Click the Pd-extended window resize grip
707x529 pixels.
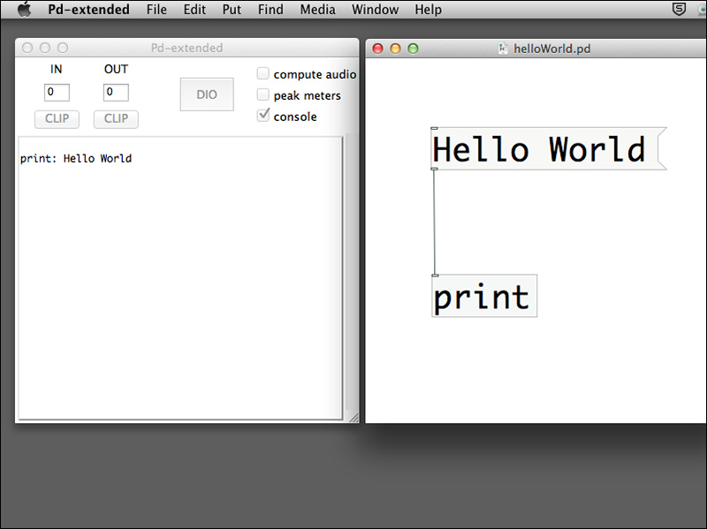354,418
